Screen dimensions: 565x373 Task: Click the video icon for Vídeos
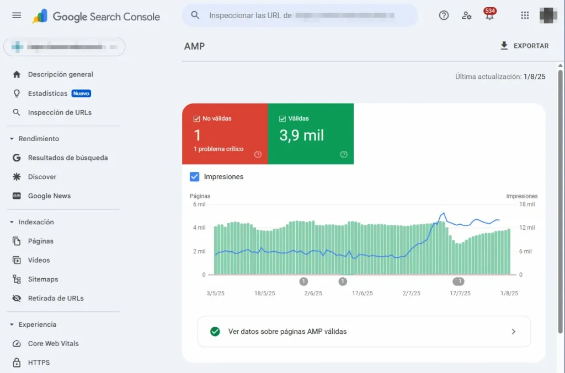click(x=17, y=260)
